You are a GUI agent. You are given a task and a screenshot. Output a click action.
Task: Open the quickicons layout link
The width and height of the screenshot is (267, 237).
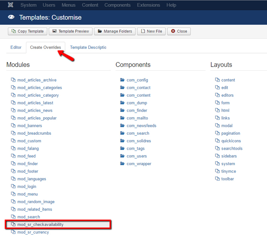[231, 141]
